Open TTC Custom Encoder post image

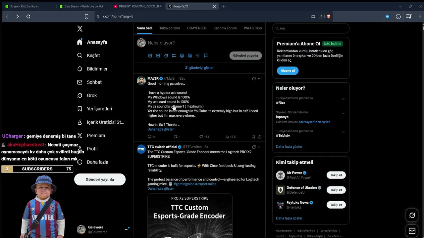[190, 216]
